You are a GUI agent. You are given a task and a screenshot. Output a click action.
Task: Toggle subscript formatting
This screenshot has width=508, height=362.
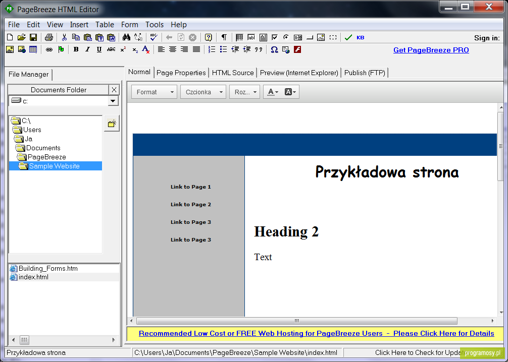pyautogui.click(x=135, y=49)
